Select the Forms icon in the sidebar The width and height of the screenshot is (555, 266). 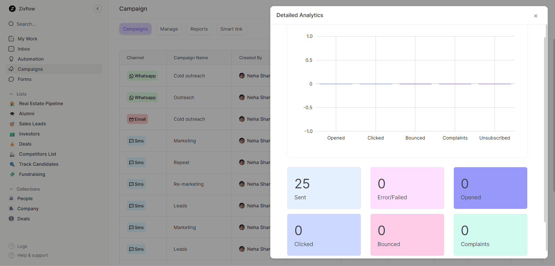point(11,79)
